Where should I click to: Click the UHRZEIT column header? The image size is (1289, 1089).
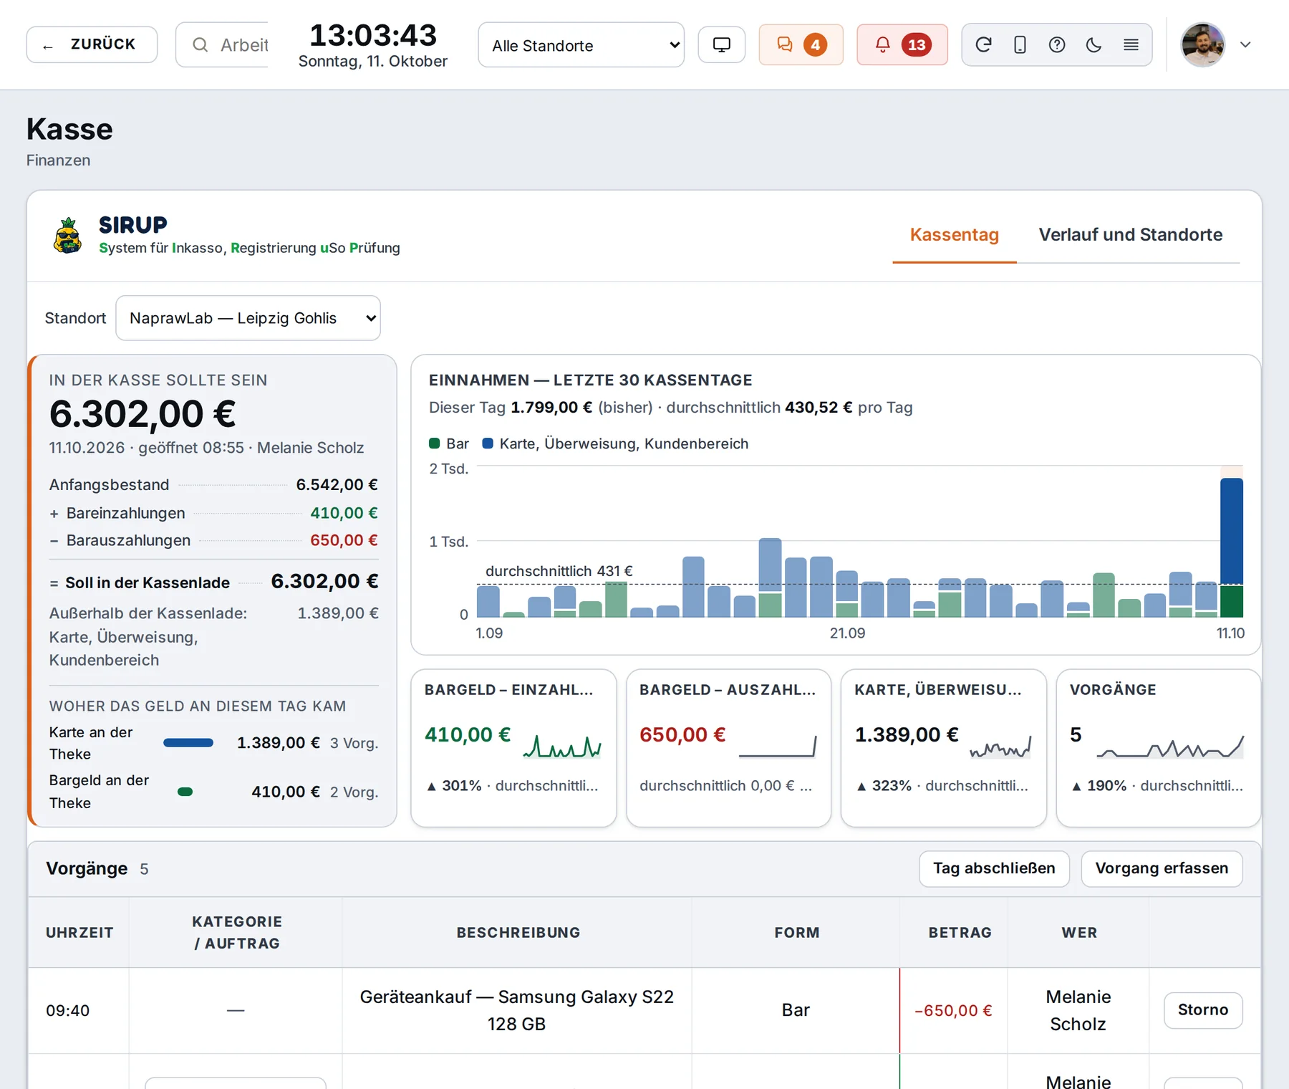point(79,933)
